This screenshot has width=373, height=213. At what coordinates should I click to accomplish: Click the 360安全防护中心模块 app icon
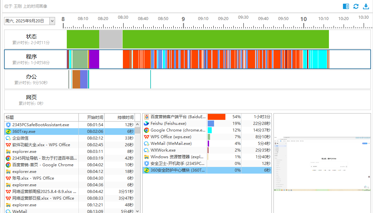point(147,170)
